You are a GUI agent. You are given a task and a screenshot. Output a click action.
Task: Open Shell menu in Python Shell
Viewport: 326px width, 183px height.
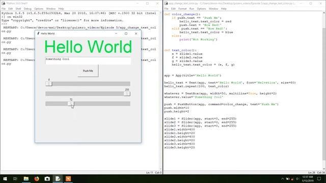(18, 9)
